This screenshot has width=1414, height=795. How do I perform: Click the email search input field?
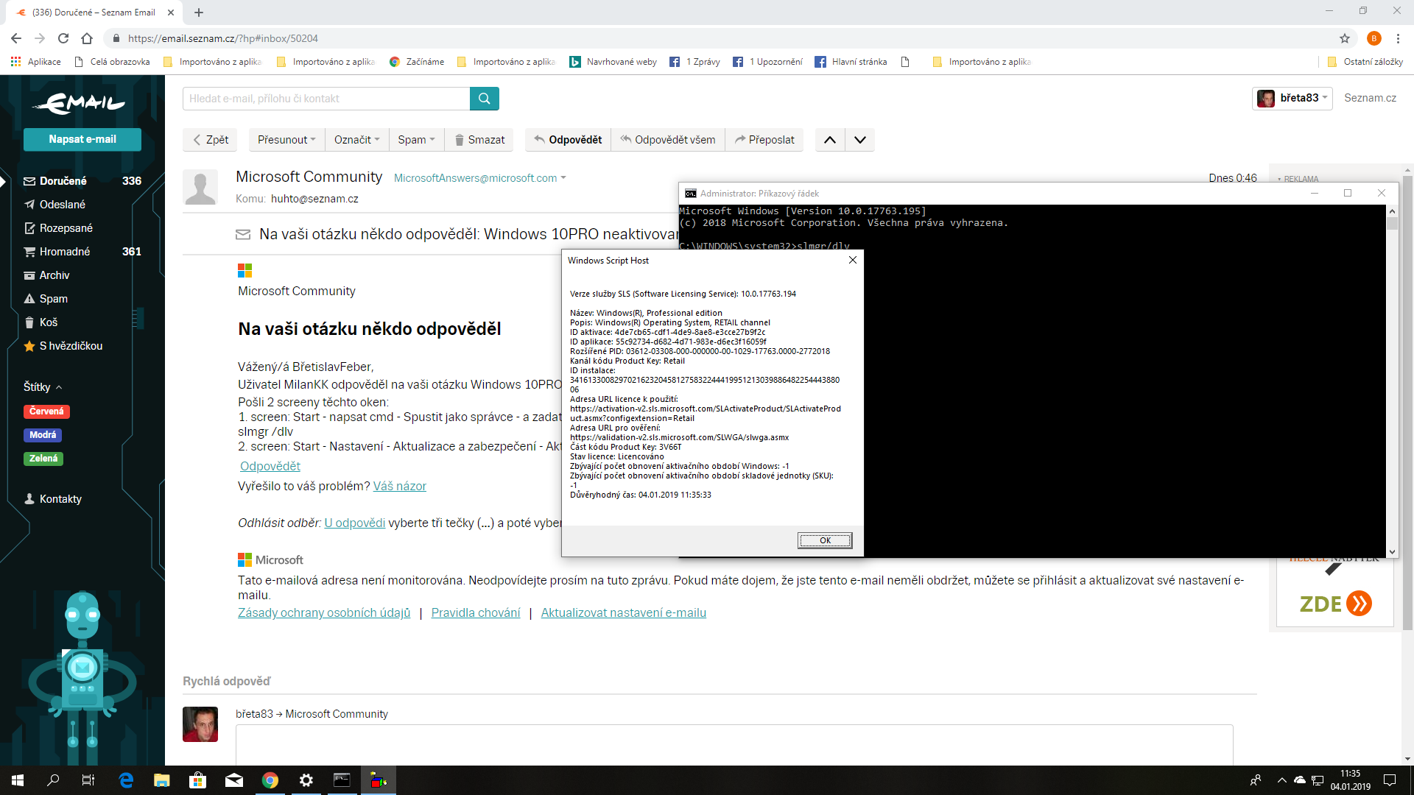point(326,99)
